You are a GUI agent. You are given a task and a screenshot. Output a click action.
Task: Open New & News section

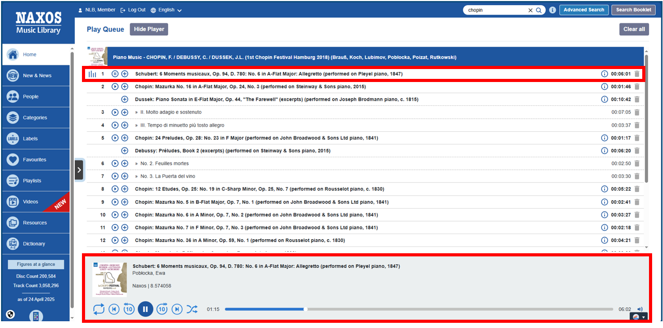click(36, 76)
